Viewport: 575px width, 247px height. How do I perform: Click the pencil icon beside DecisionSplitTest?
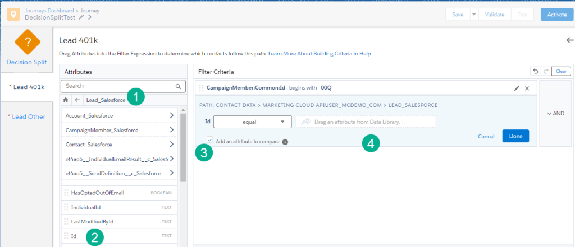pyautogui.click(x=81, y=17)
